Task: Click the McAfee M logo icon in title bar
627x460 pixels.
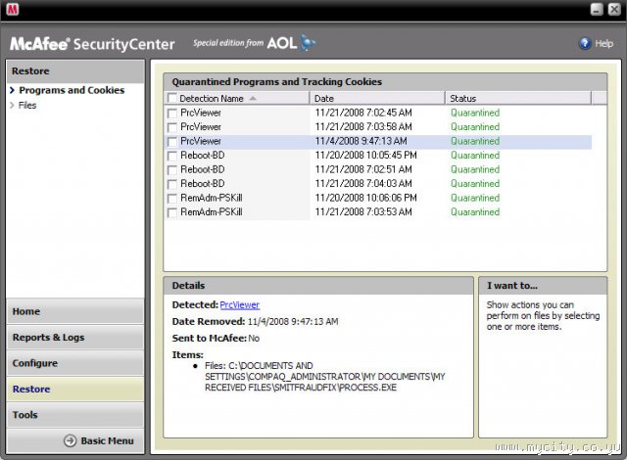Action: coord(13,9)
